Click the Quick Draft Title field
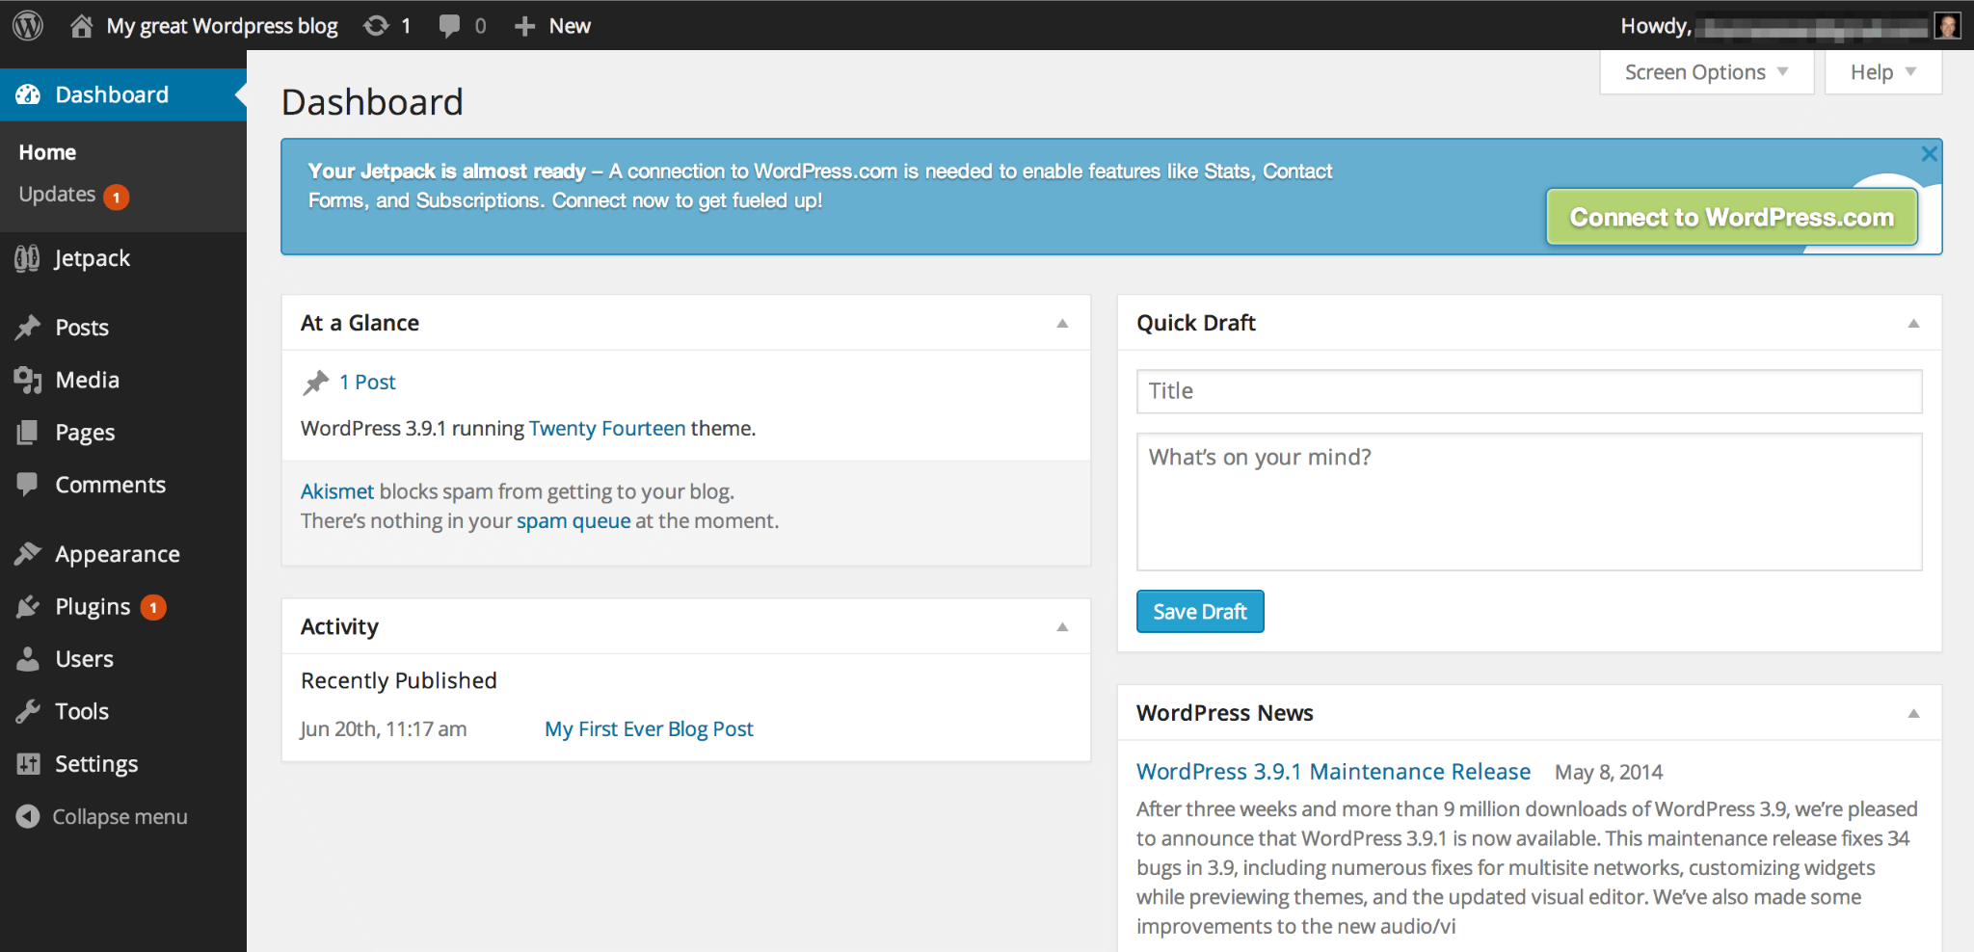The width and height of the screenshot is (1974, 952). coord(1529,391)
